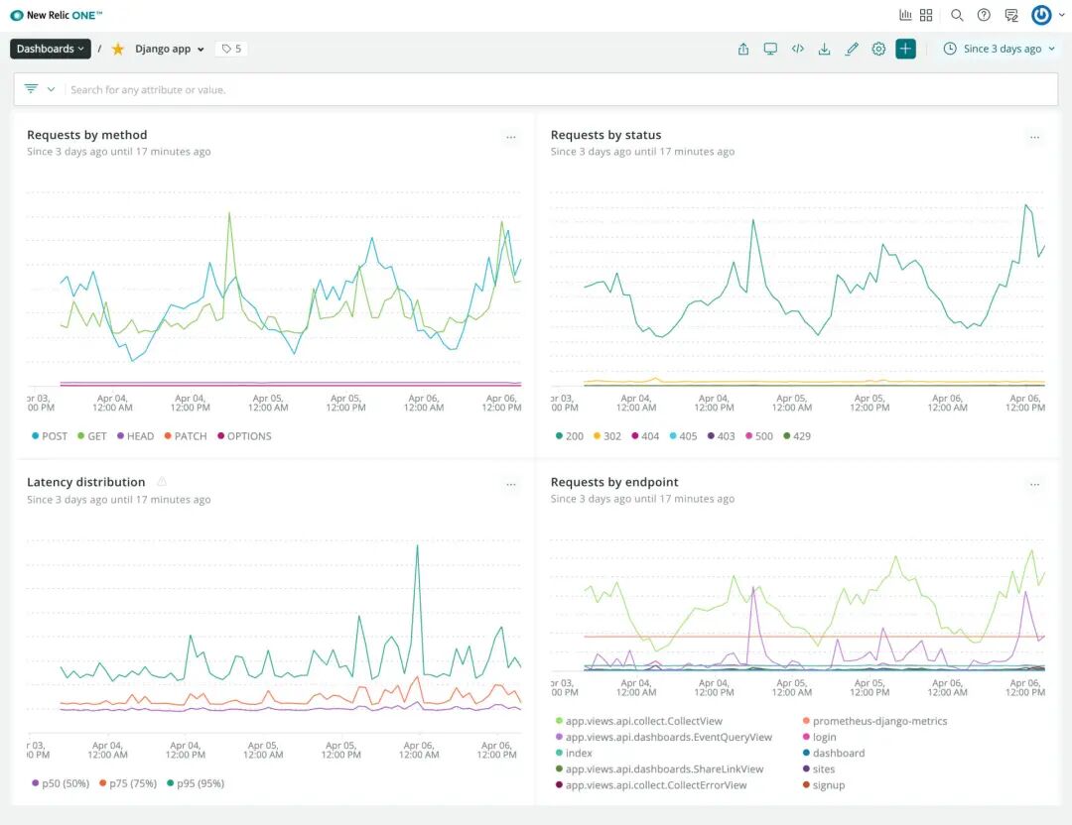Toggle app.views.api.dashboards.ShareLinkView legend entry

[x=659, y=769]
